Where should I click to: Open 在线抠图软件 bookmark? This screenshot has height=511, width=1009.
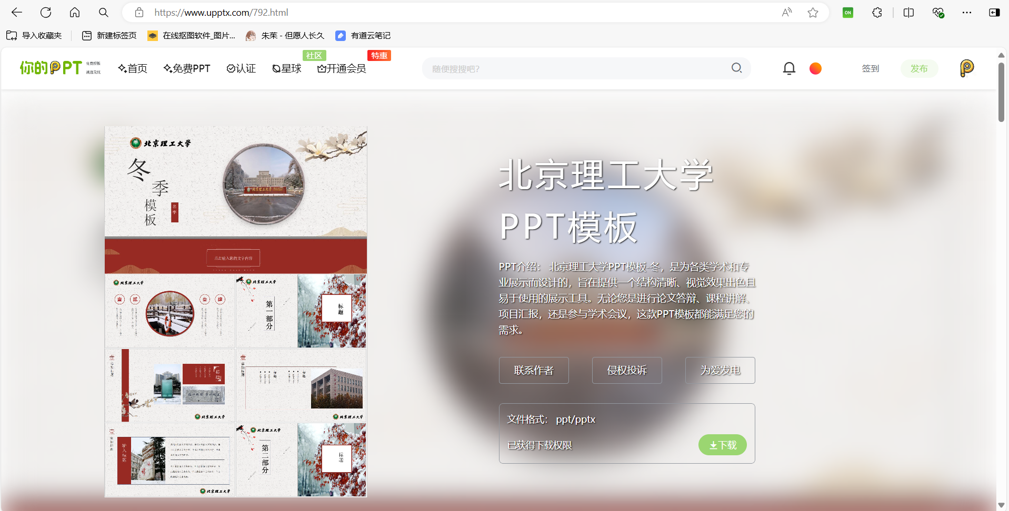coord(192,35)
